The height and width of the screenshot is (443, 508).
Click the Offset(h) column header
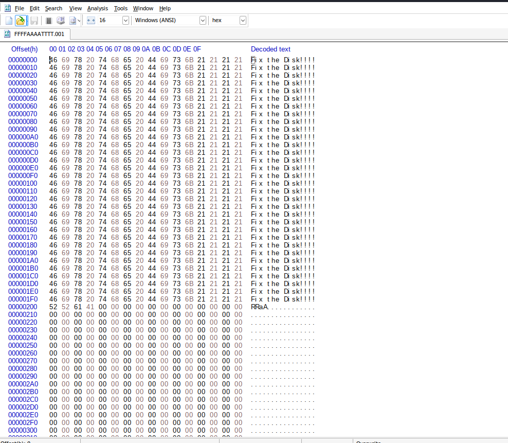point(24,49)
